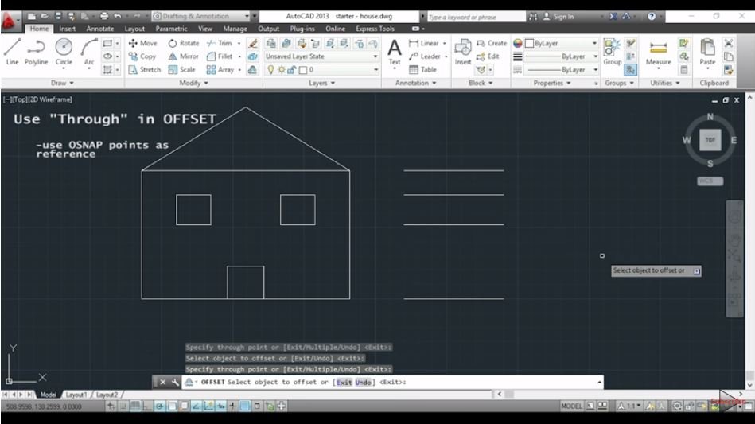Click Sign In
This screenshot has height=424, width=755.
pos(559,17)
